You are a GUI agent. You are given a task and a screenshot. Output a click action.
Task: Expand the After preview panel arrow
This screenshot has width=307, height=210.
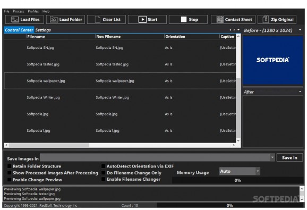300,91
